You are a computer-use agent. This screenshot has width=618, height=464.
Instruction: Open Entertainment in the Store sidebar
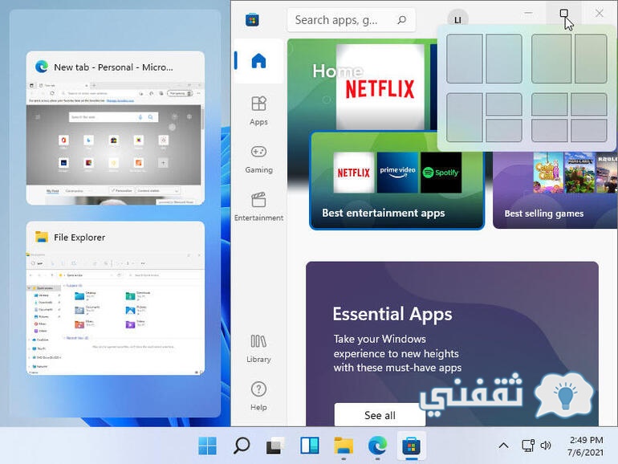[258, 207]
